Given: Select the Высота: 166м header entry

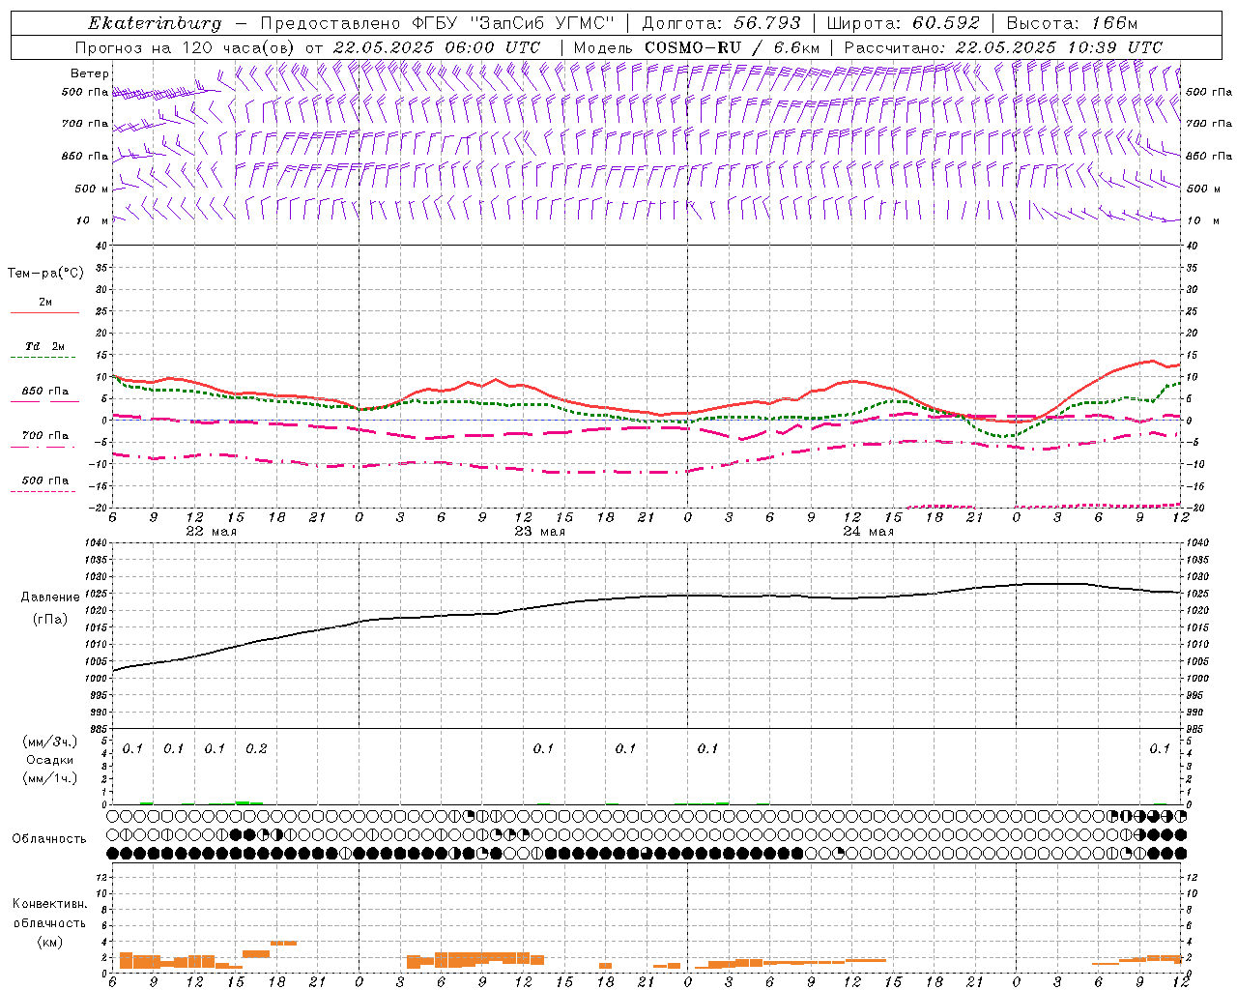Looking at the screenshot, I should click(1072, 23).
